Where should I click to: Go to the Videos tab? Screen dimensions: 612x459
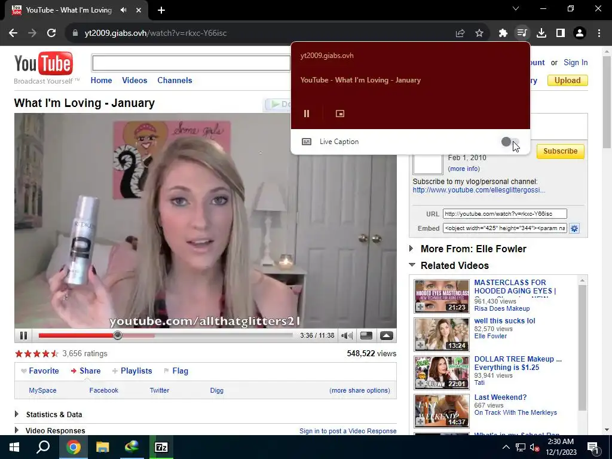click(x=134, y=81)
